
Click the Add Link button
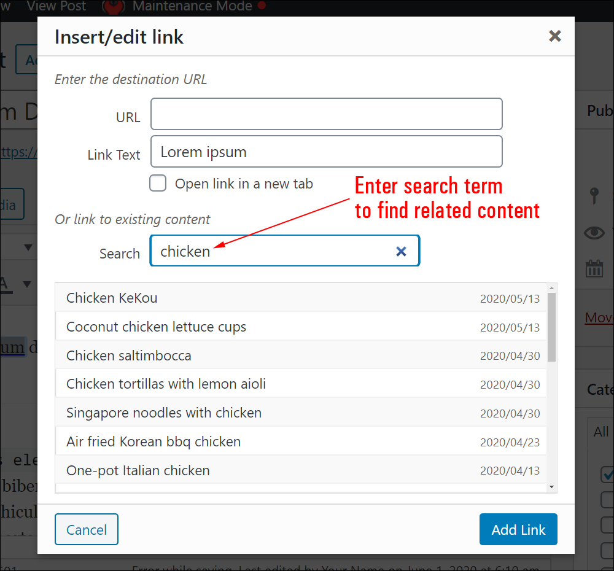pyautogui.click(x=518, y=529)
